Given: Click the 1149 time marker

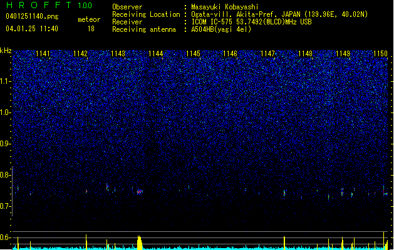Looking at the screenshot, I should click(343, 54).
